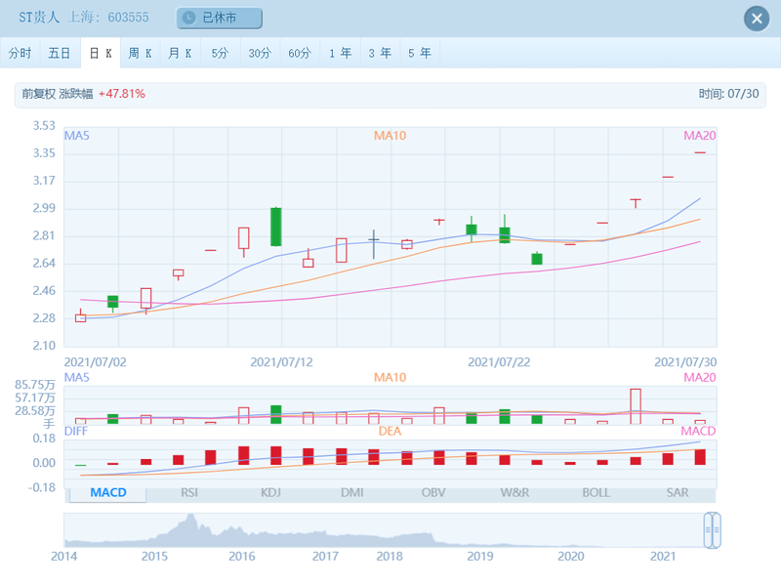Select the DMI indicator tab
781x585 pixels.
click(x=352, y=493)
